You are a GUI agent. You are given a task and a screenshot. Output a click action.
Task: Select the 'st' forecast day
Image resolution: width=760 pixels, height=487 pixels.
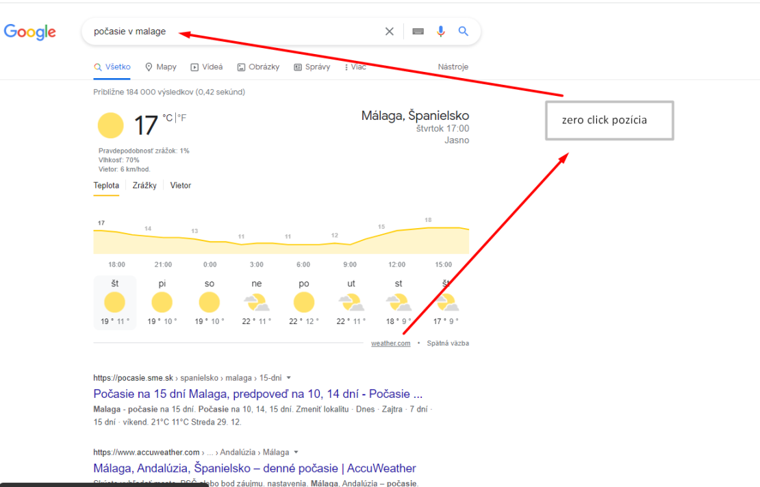click(398, 302)
